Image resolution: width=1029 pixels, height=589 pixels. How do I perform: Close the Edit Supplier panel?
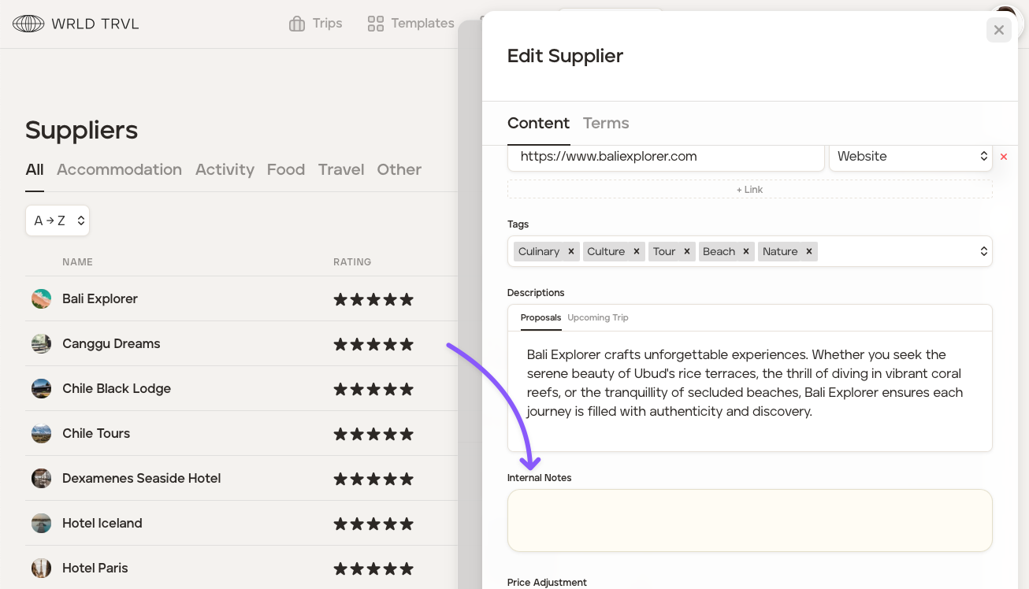pyautogui.click(x=998, y=30)
